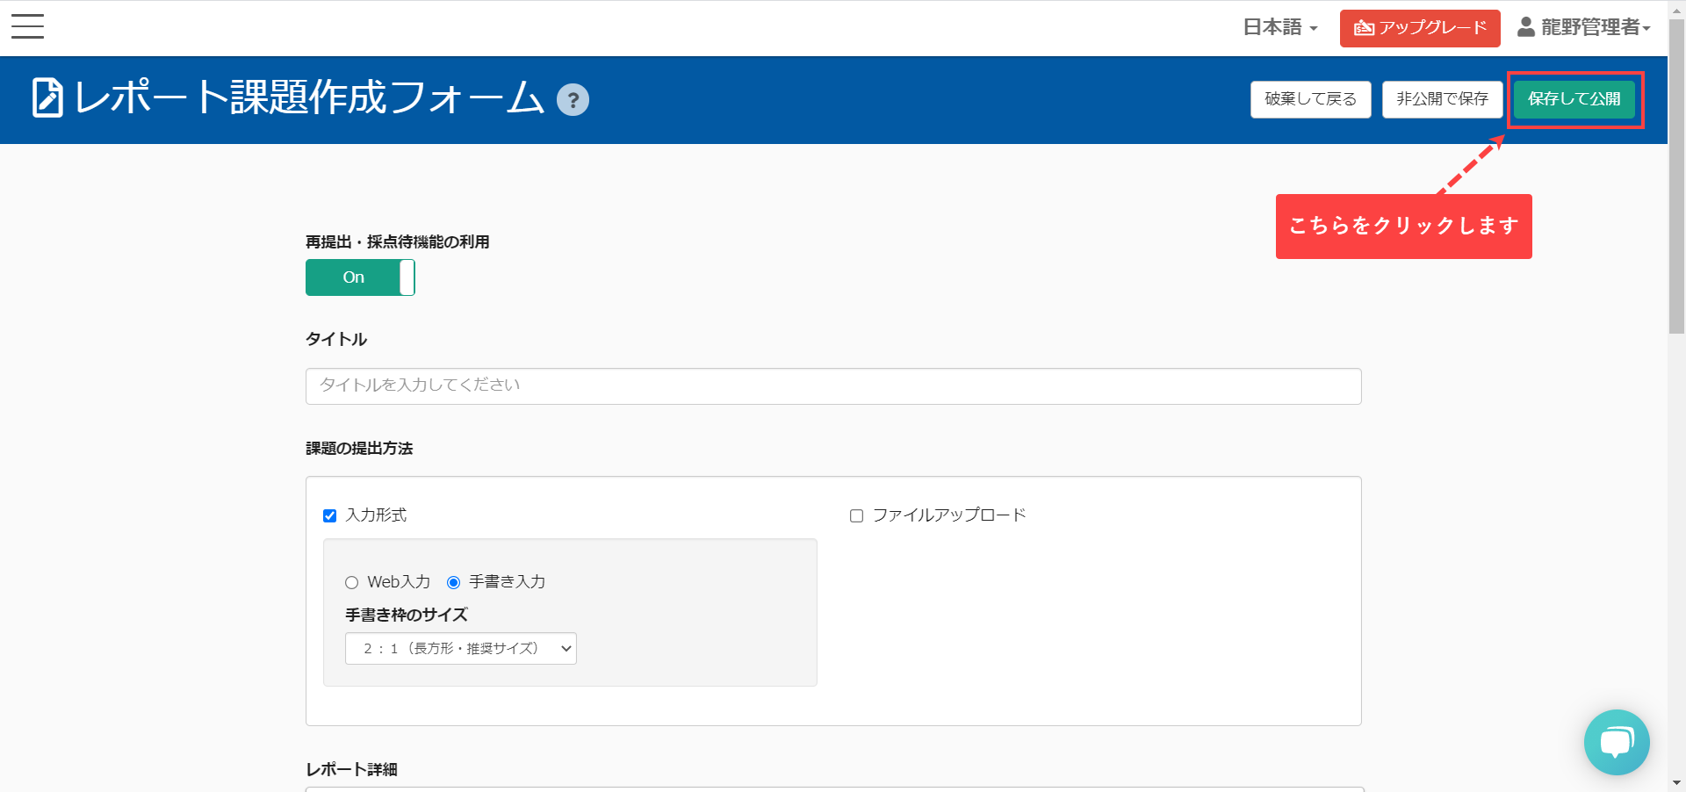This screenshot has width=1686, height=792.
Task: Select the 手書き入力 radio button
Action: tap(454, 582)
